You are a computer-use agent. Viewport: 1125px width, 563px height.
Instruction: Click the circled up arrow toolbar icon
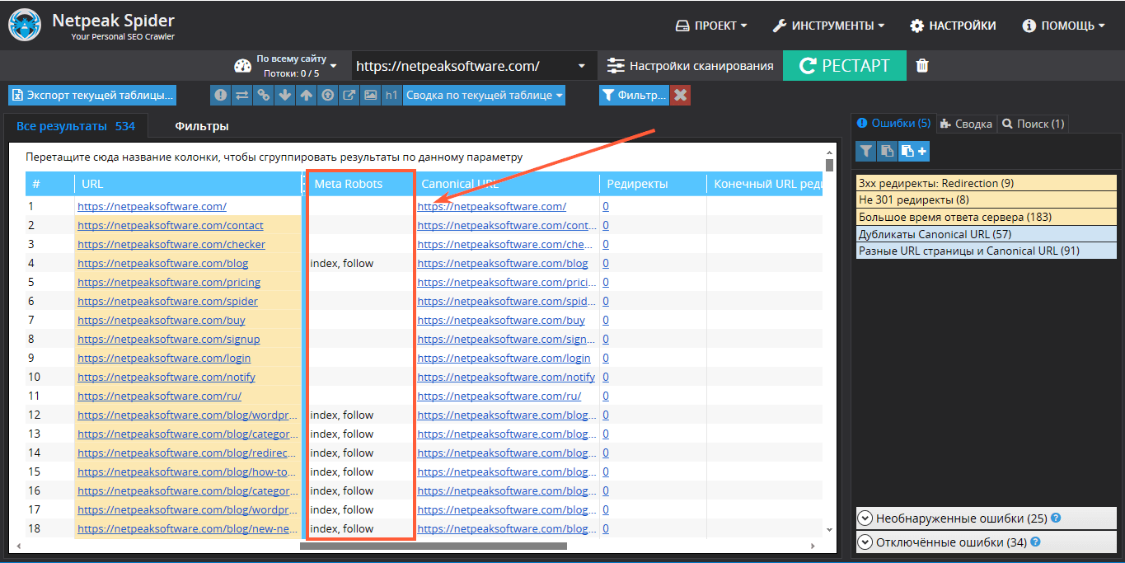(x=327, y=95)
